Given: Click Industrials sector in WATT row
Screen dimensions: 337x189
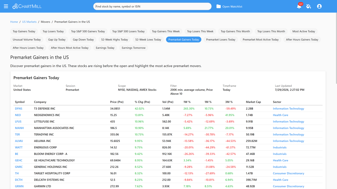Looking at the screenshot, I should pos(280,147).
